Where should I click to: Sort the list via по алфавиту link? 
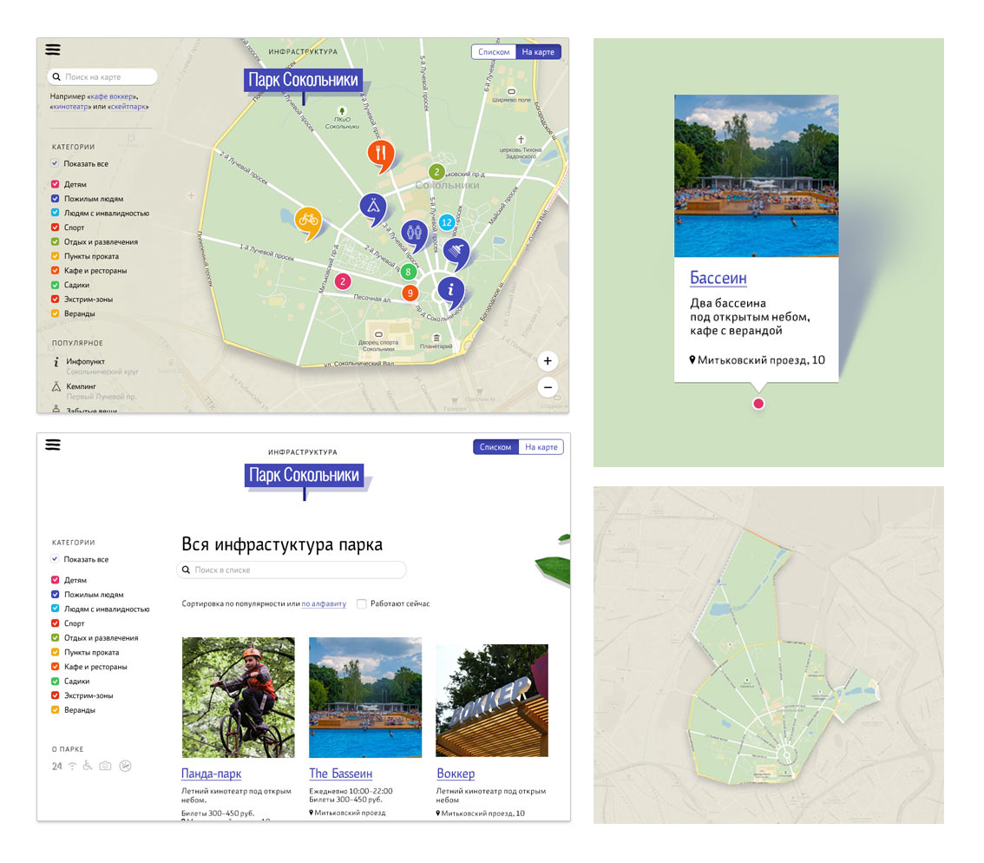pyautogui.click(x=324, y=603)
